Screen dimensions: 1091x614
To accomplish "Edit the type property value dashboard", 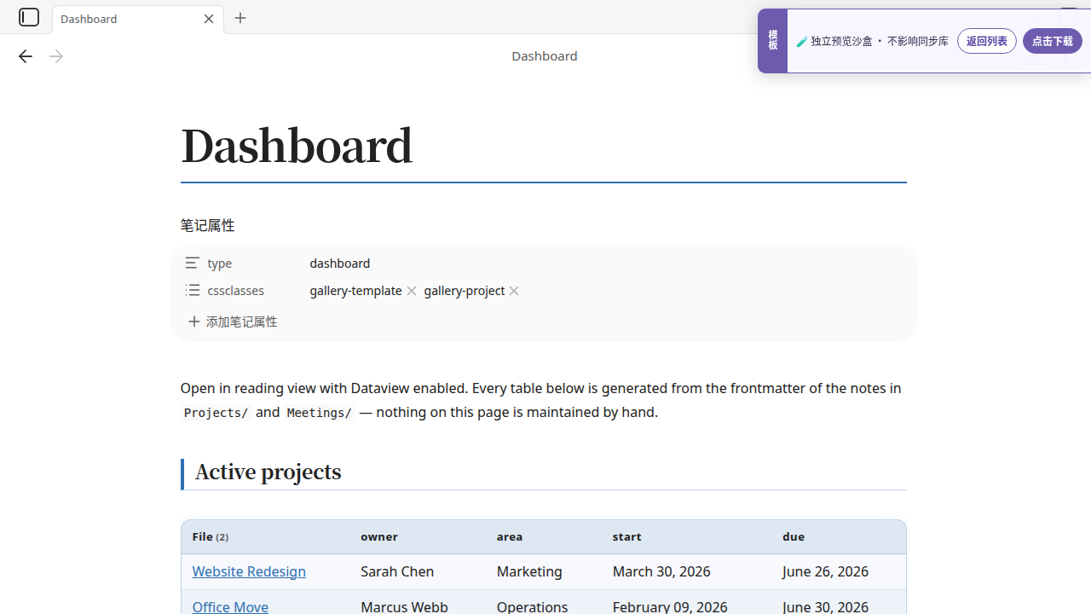I will click(340, 263).
